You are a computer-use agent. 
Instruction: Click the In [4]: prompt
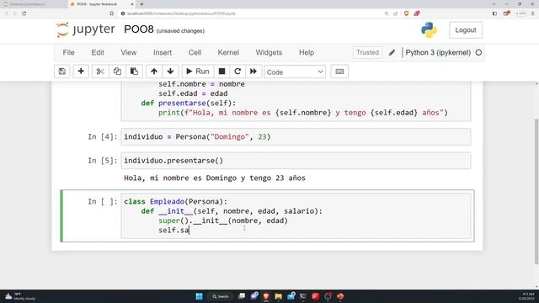click(103, 136)
